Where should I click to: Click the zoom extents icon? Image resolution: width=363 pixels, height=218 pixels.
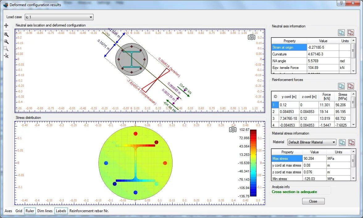pyautogui.click(x=6, y=56)
